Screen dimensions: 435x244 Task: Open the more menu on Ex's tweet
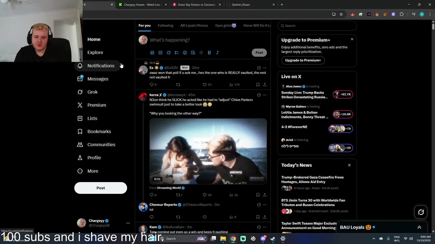point(265,68)
